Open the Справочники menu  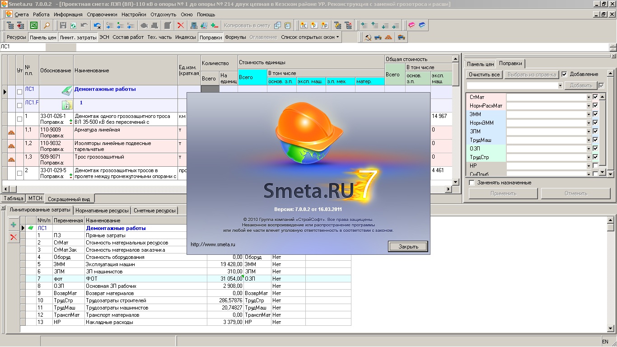(102, 14)
